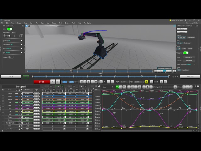Click the panel options icon in Rig Control header
The height and width of the screenshot is (151, 201).
point(23,25)
